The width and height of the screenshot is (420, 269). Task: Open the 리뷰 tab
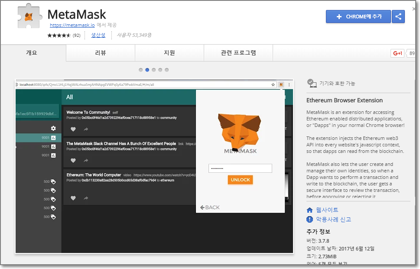(101, 53)
